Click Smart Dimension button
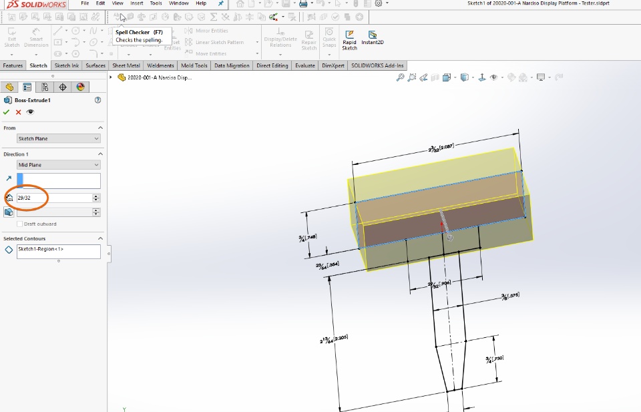The width and height of the screenshot is (641, 412). click(x=36, y=38)
